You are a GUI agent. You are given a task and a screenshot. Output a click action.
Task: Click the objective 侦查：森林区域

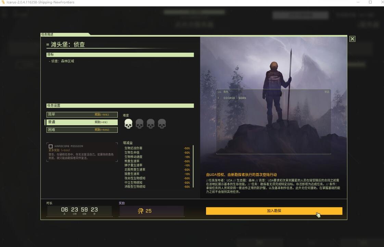click(62, 61)
